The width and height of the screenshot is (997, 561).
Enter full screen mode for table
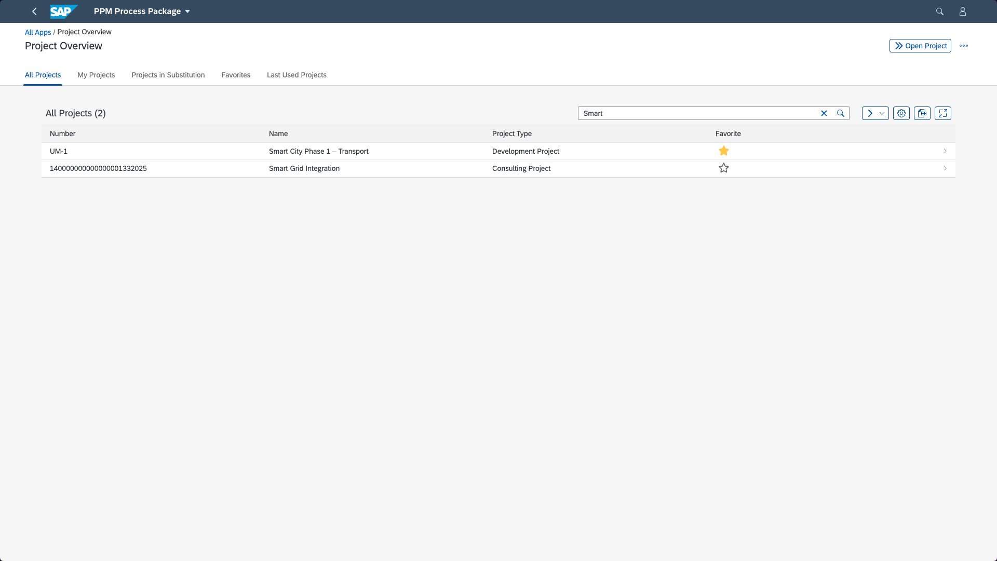coord(942,113)
